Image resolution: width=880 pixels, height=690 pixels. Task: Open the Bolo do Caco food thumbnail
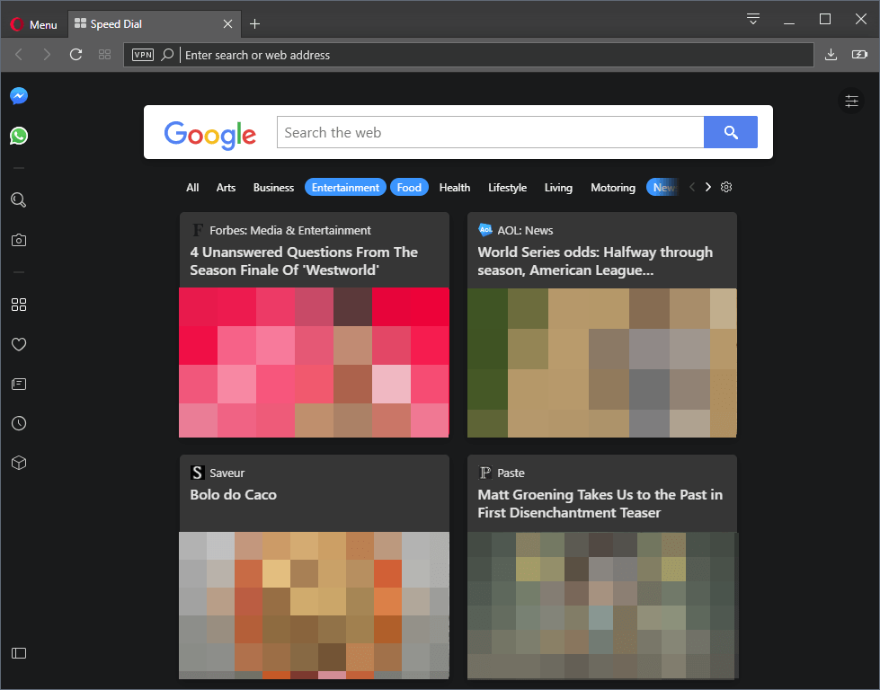click(x=314, y=606)
